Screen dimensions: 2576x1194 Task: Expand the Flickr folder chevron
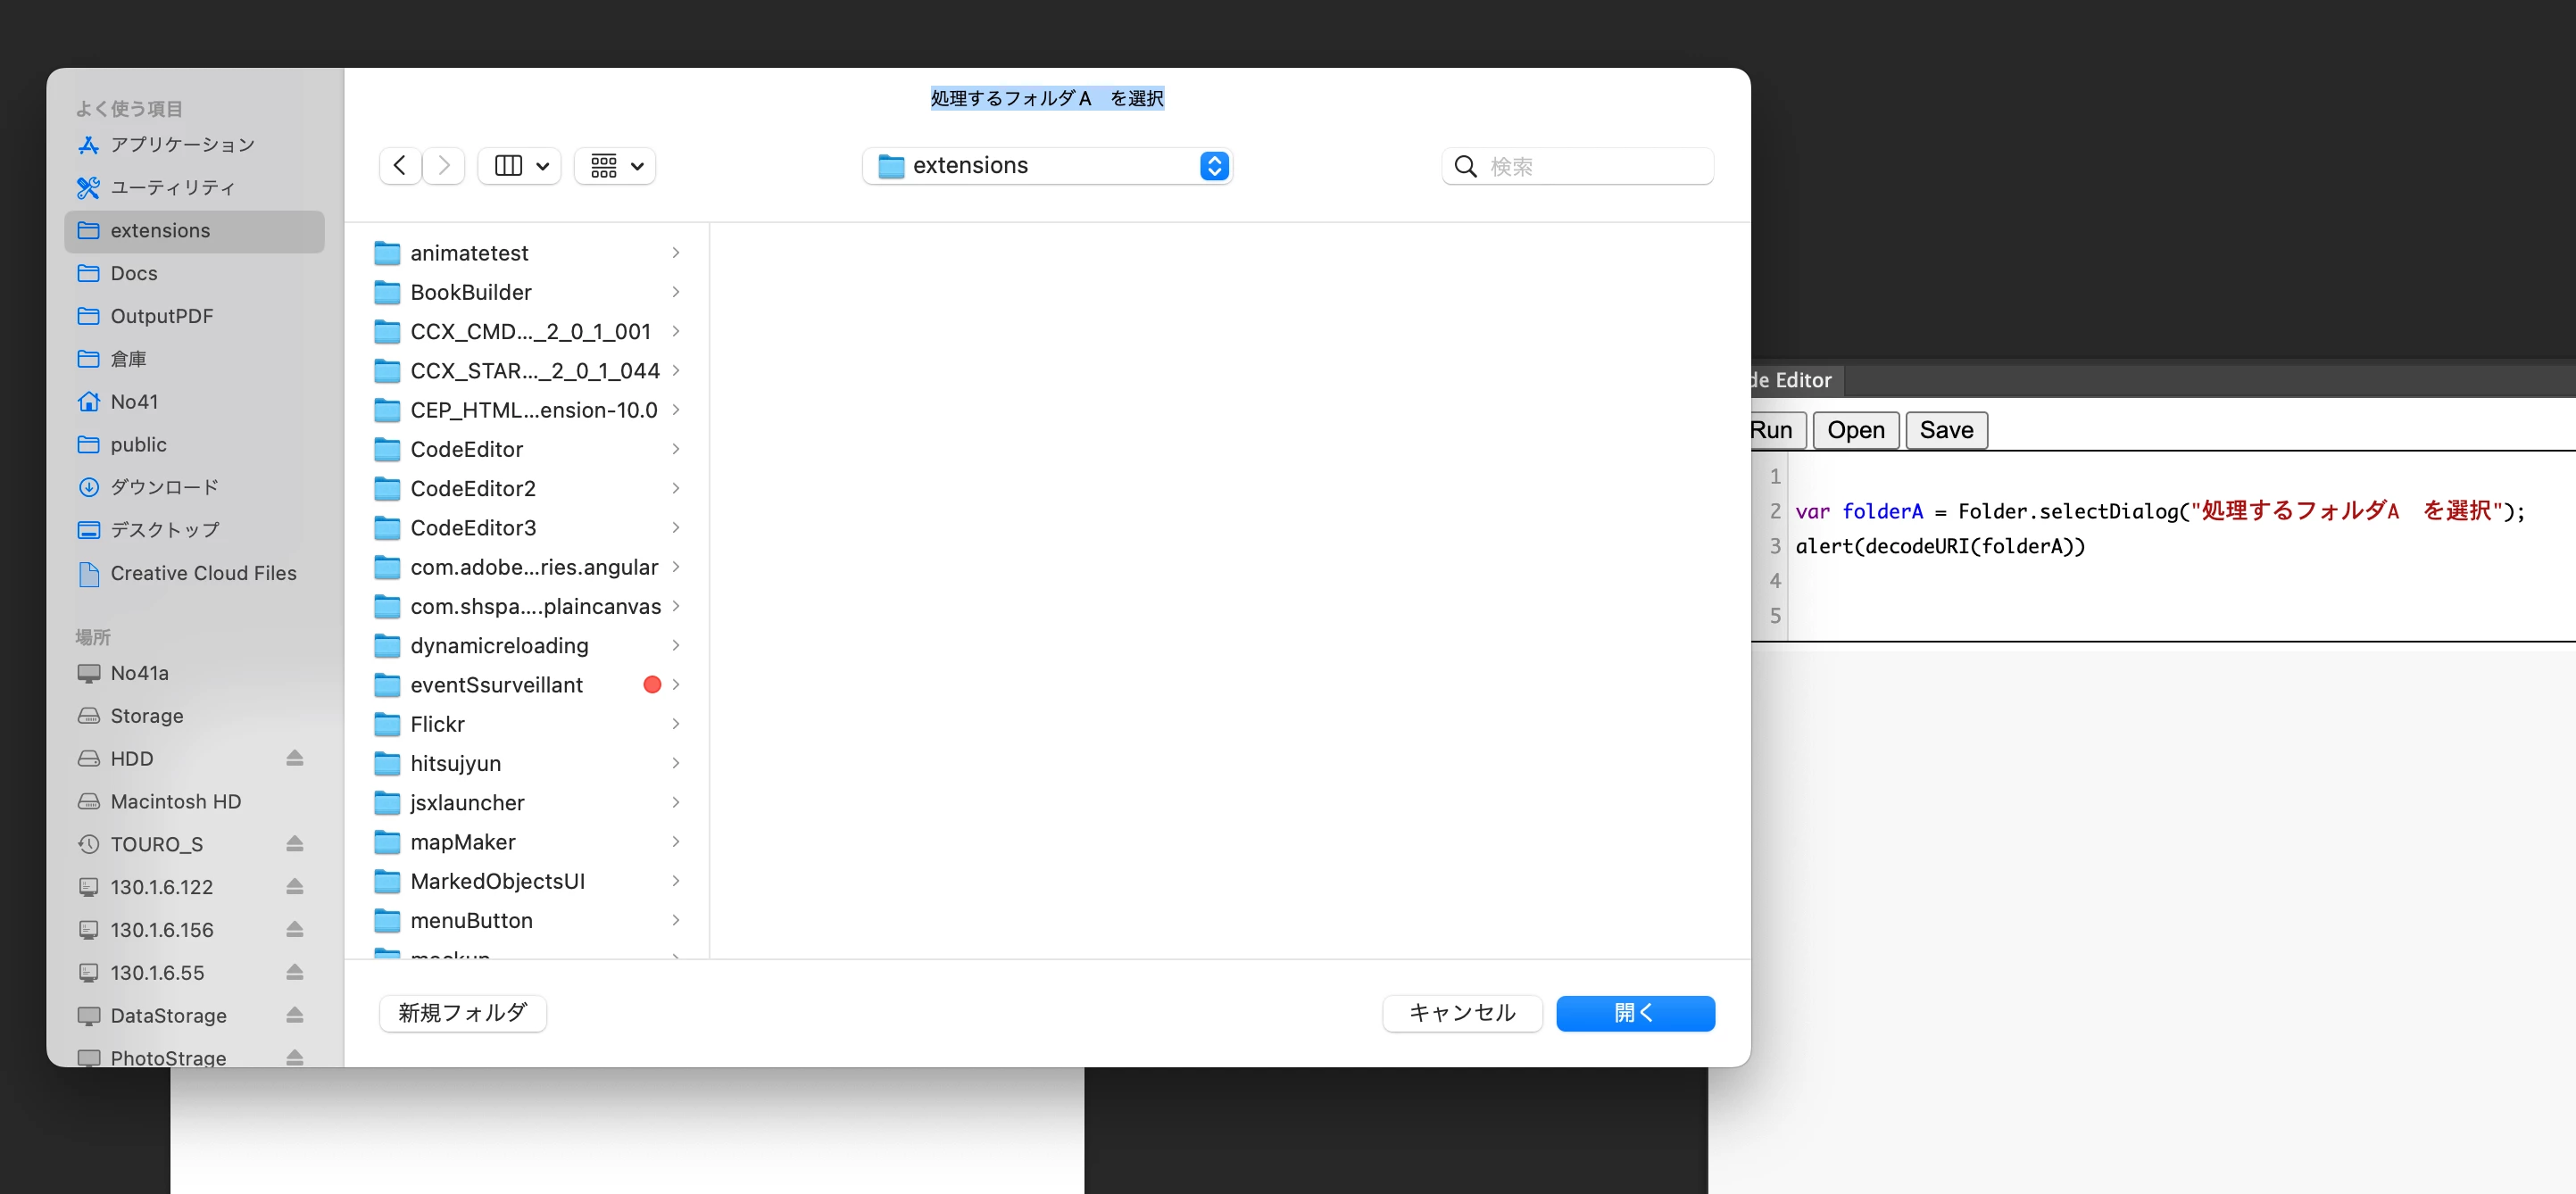(x=676, y=724)
